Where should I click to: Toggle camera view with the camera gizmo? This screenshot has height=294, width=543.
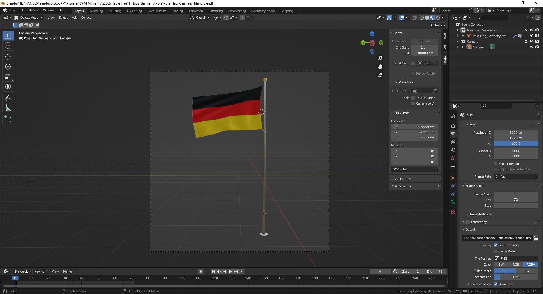click(x=380, y=75)
